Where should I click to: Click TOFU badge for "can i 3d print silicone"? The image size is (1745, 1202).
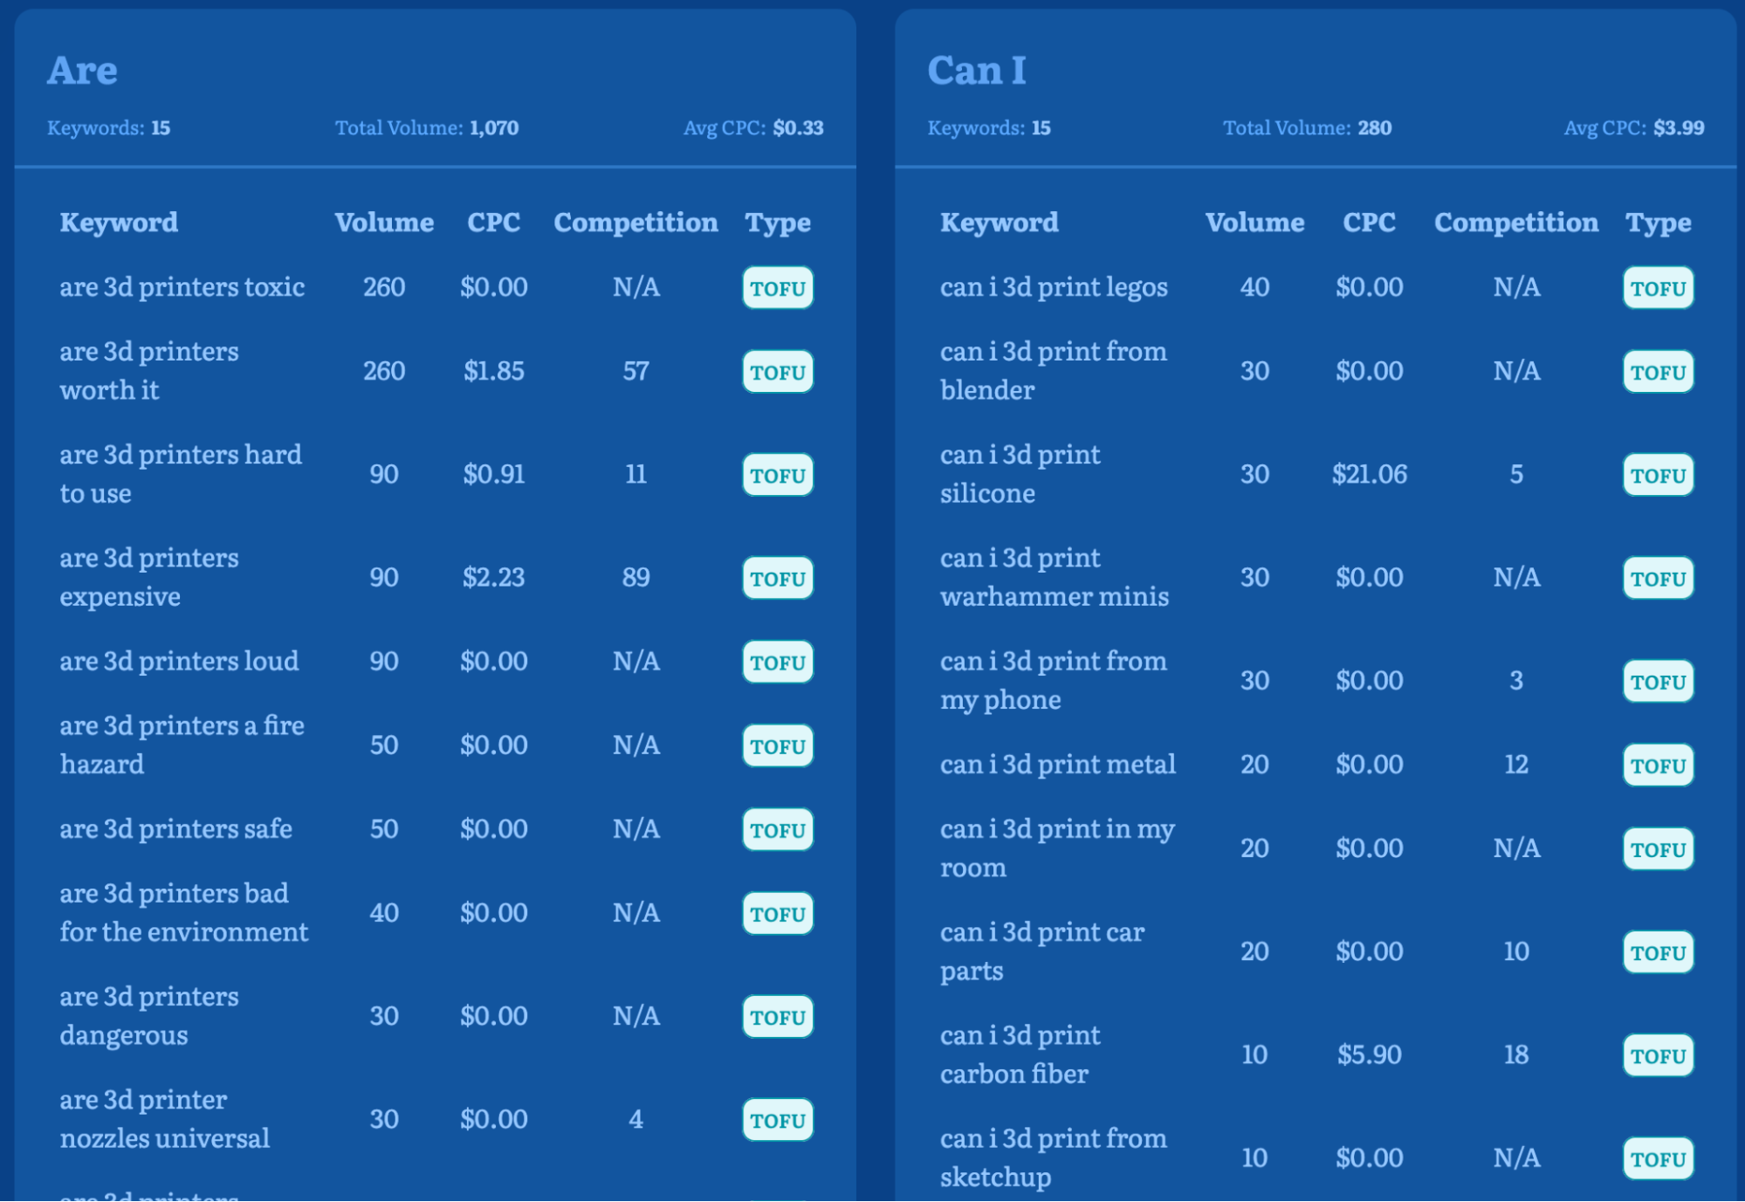coord(1659,474)
